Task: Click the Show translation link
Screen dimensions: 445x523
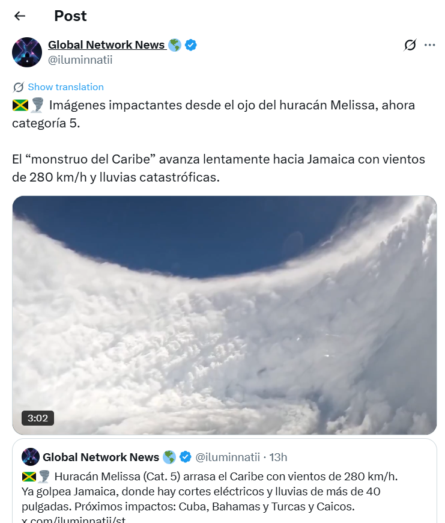Action: [x=65, y=87]
